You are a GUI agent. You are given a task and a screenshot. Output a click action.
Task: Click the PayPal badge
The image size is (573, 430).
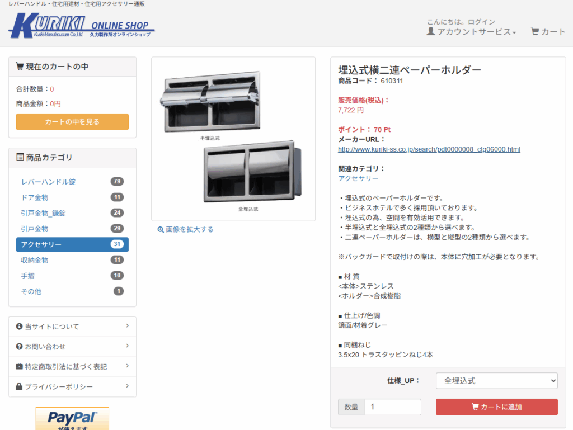pyautogui.click(x=72, y=419)
